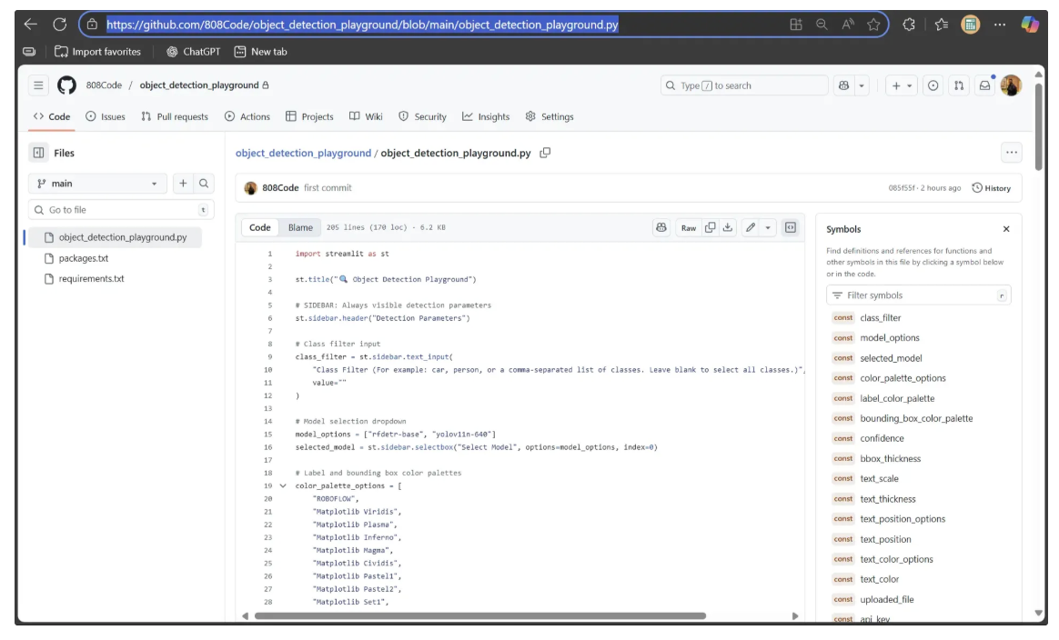Image resolution: width=1059 pixels, height=640 pixels.
Task: Open the GitHub Copilot icon in file toolbar
Action: coord(661,228)
